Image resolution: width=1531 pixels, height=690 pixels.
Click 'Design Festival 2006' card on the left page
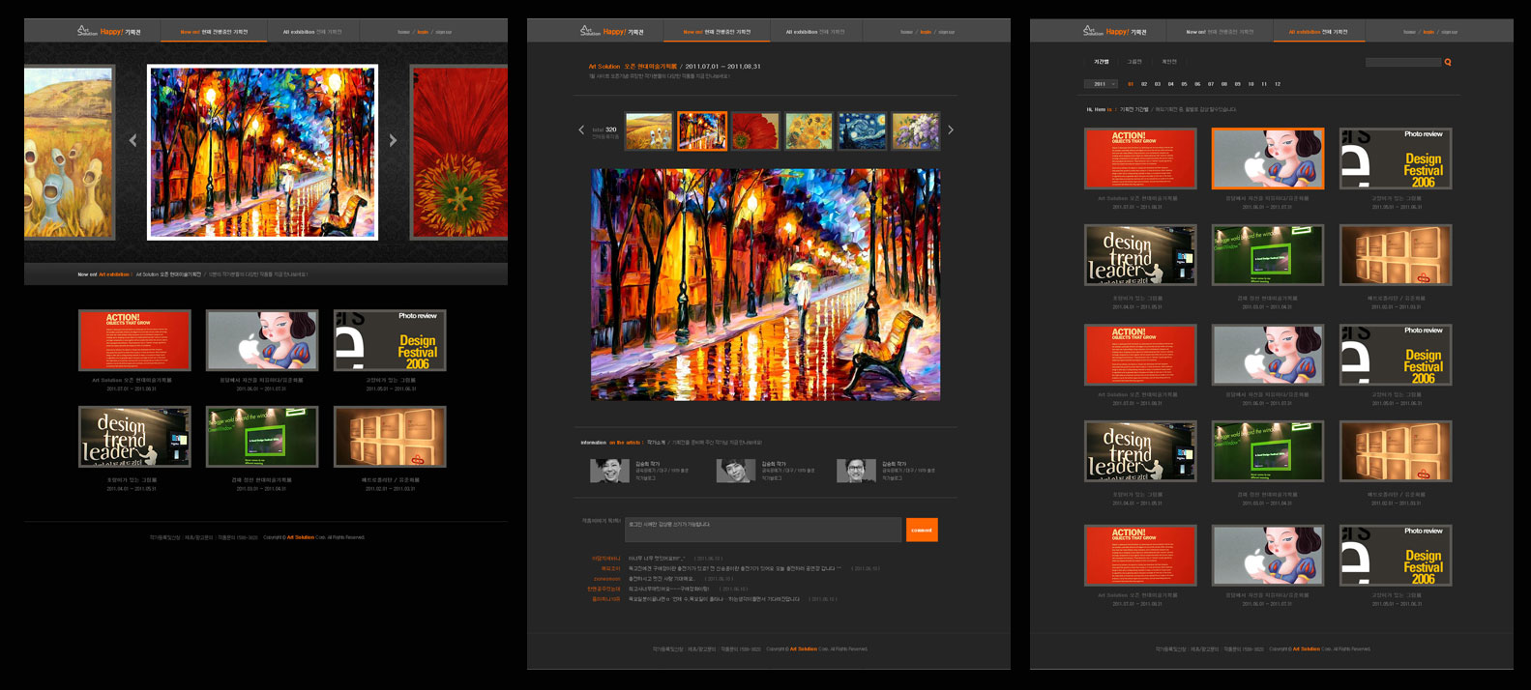(x=390, y=340)
